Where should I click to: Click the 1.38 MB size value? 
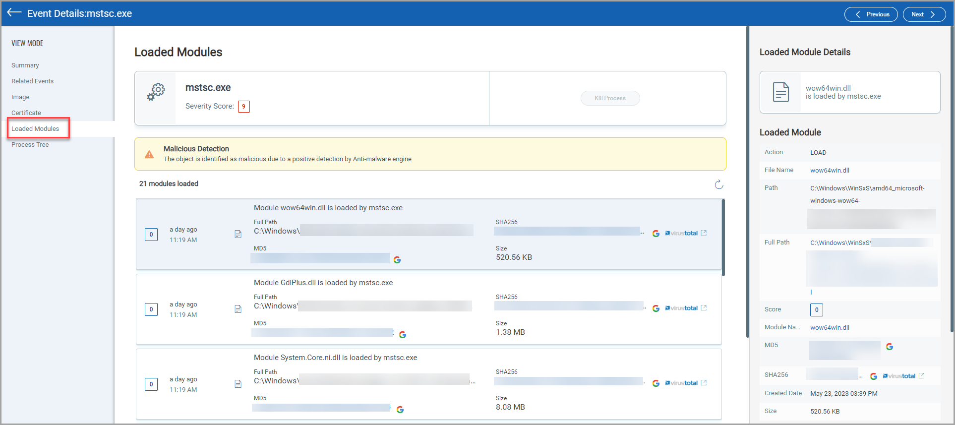(510, 332)
